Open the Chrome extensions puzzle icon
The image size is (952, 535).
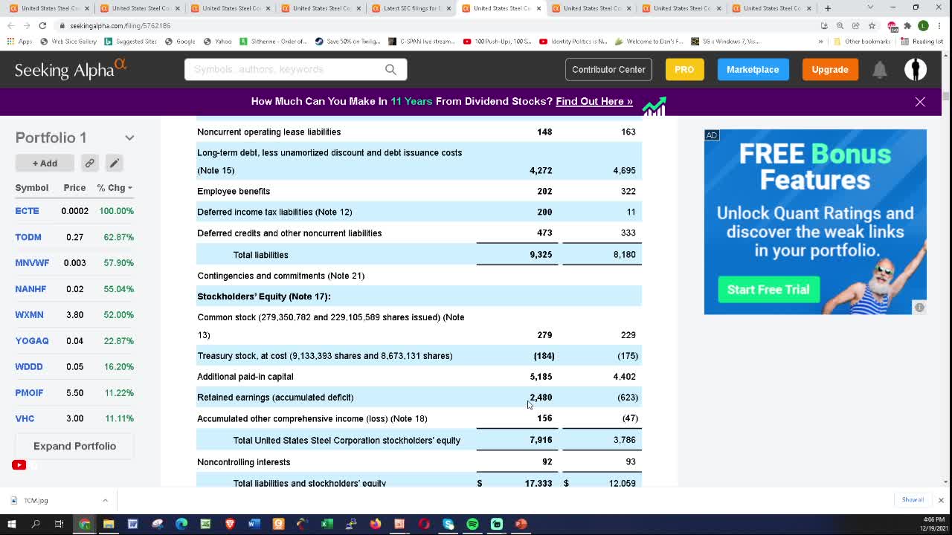907,25
